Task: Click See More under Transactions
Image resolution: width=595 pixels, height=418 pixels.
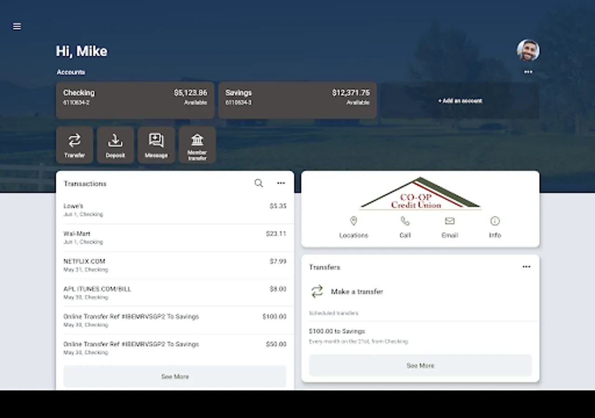Action: [175, 377]
